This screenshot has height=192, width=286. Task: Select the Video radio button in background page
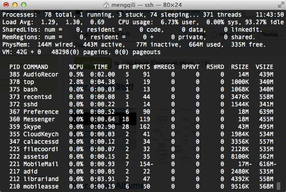[214, 35]
